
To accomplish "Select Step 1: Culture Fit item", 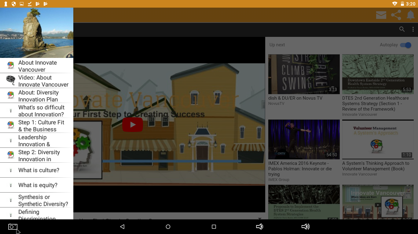I will tap(37, 126).
